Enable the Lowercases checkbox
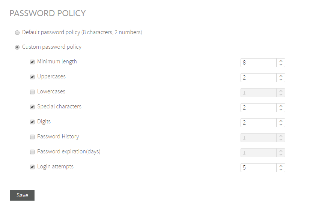Screen dimensions: 310x210 [32, 92]
